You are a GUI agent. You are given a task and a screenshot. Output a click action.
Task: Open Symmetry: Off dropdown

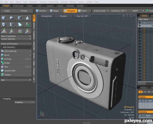[x=119, y=11]
